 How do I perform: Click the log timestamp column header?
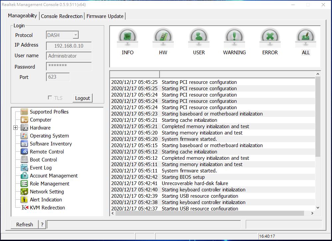click(x=135, y=75)
